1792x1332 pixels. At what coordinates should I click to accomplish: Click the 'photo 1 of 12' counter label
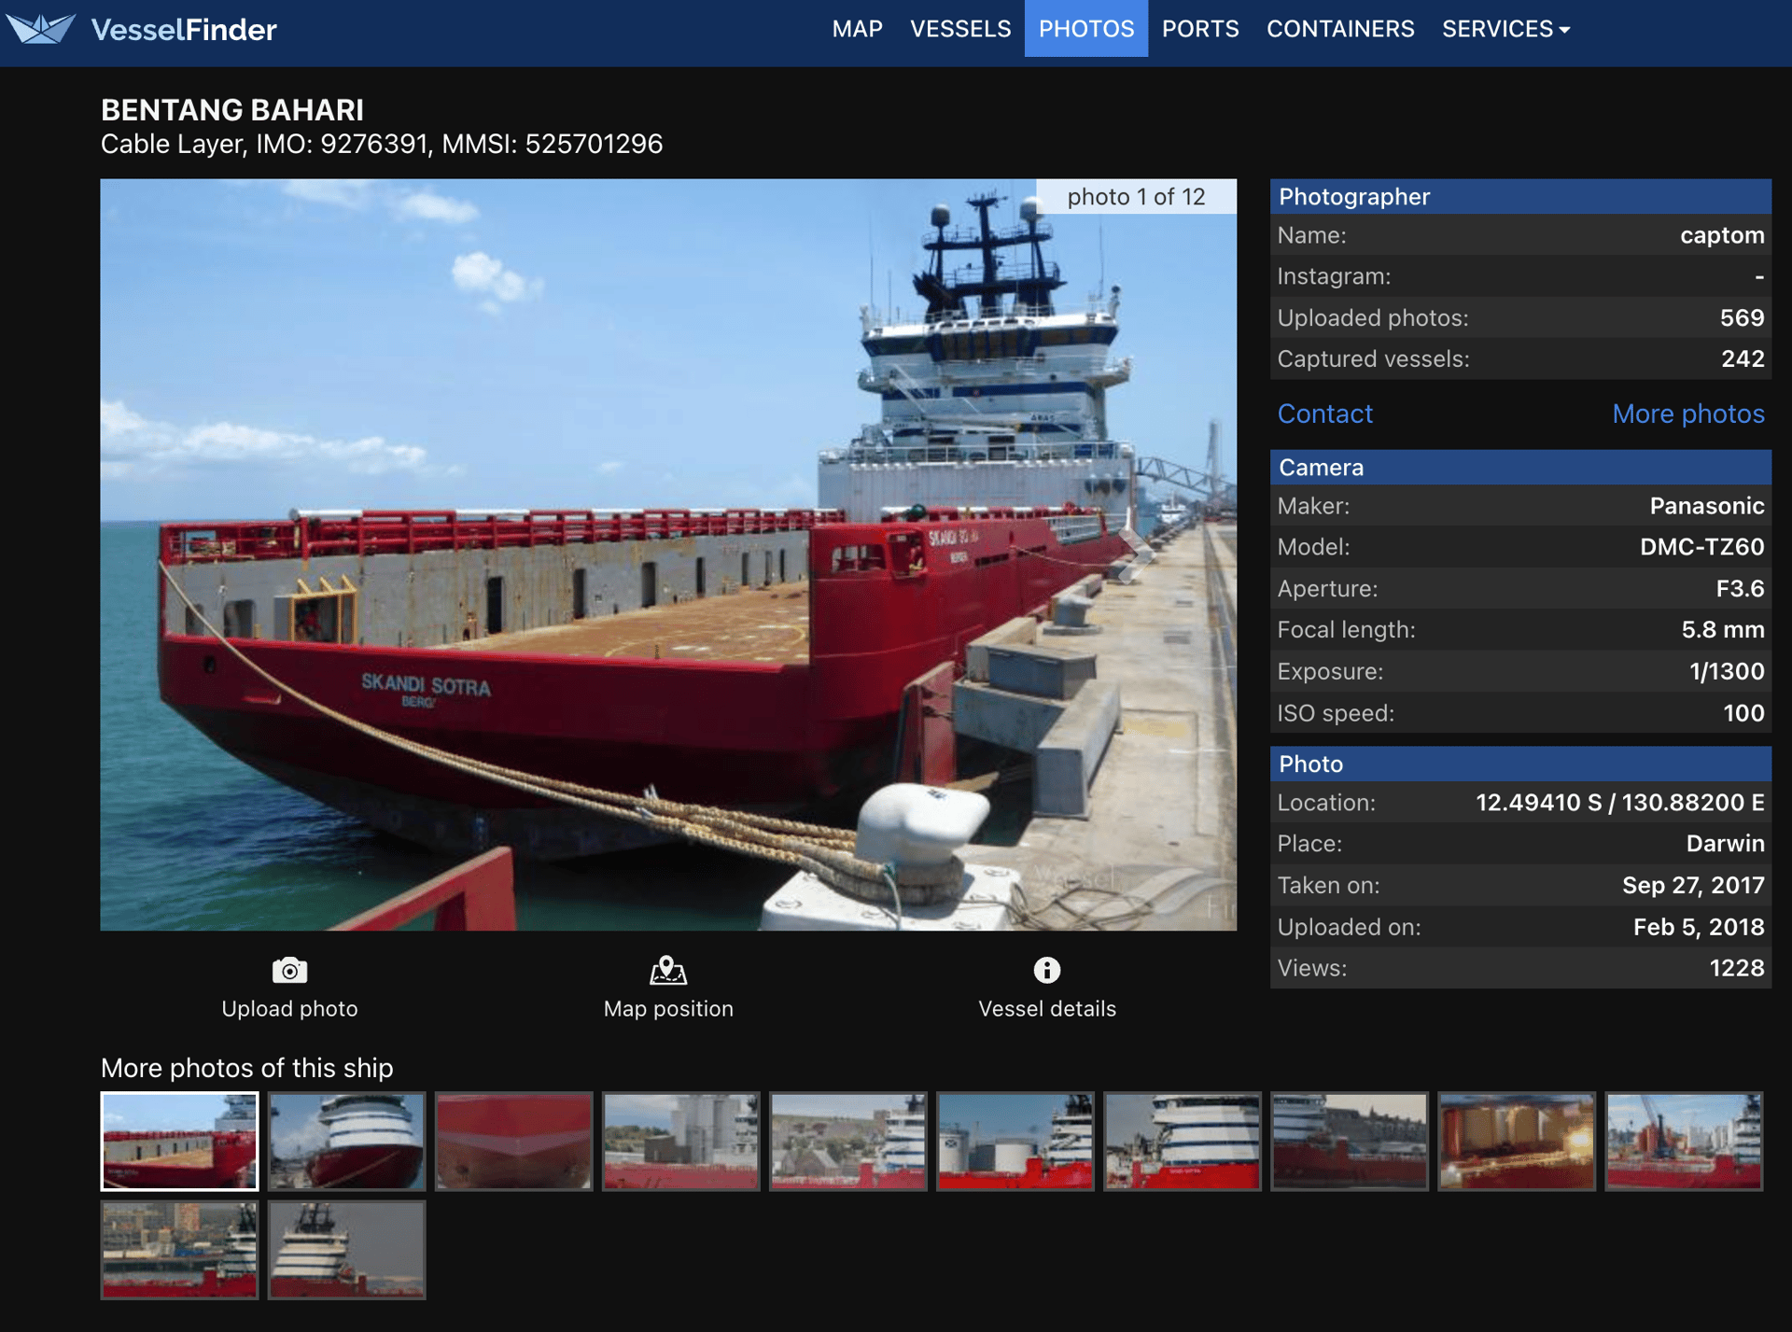tap(1136, 197)
